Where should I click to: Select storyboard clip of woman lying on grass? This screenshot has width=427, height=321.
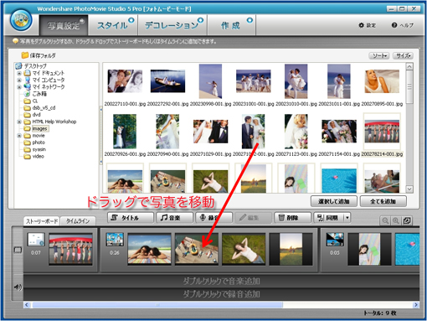[244, 249]
